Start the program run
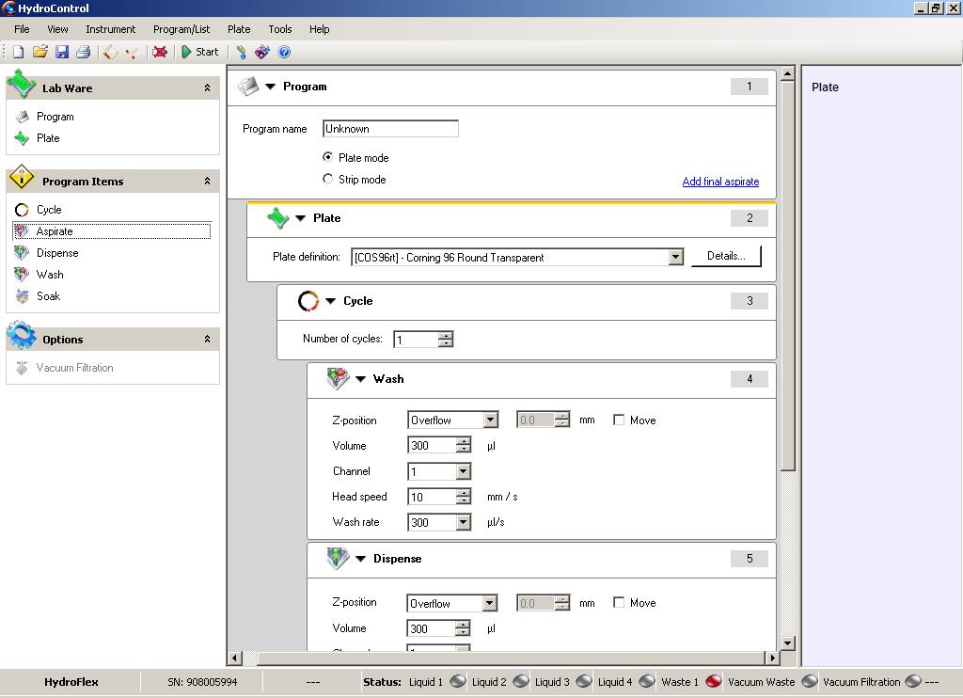963x698 pixels. (200, 53)
